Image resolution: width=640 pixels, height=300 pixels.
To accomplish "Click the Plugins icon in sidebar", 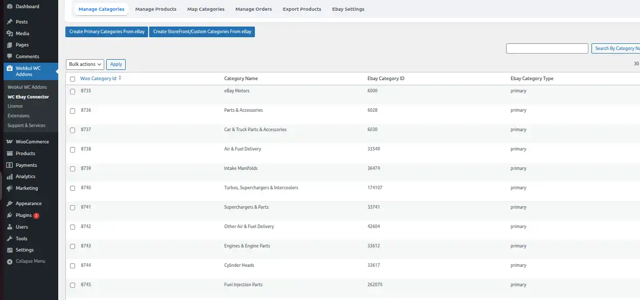I will 10,215.
